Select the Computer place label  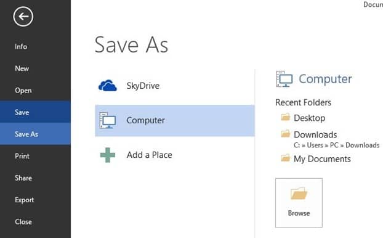tap(145, 120)
